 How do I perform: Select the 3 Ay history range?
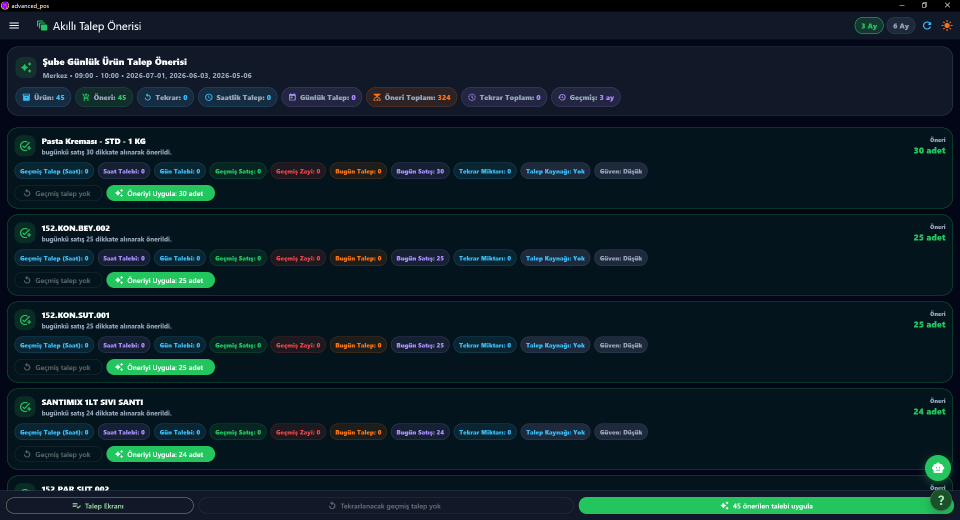coord(869,26)
